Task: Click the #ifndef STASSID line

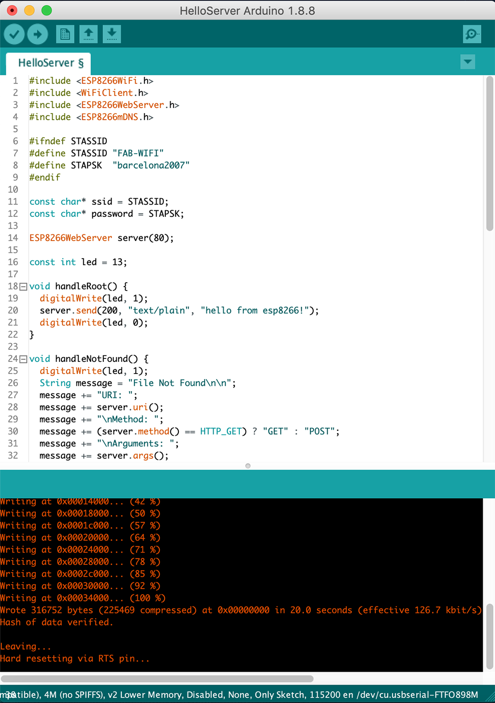Action: tap(68, 141)
